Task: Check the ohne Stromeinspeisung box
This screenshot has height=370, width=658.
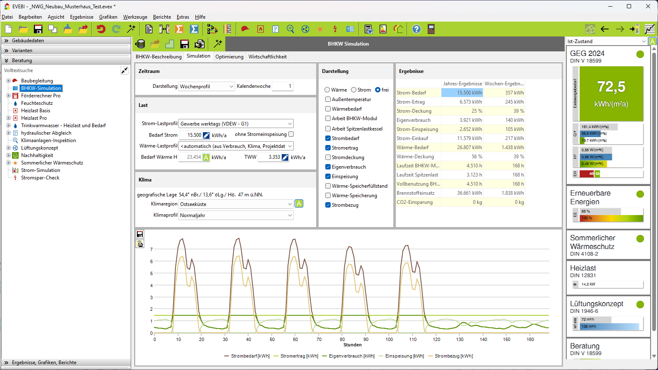Action: [x=291, y=134]
